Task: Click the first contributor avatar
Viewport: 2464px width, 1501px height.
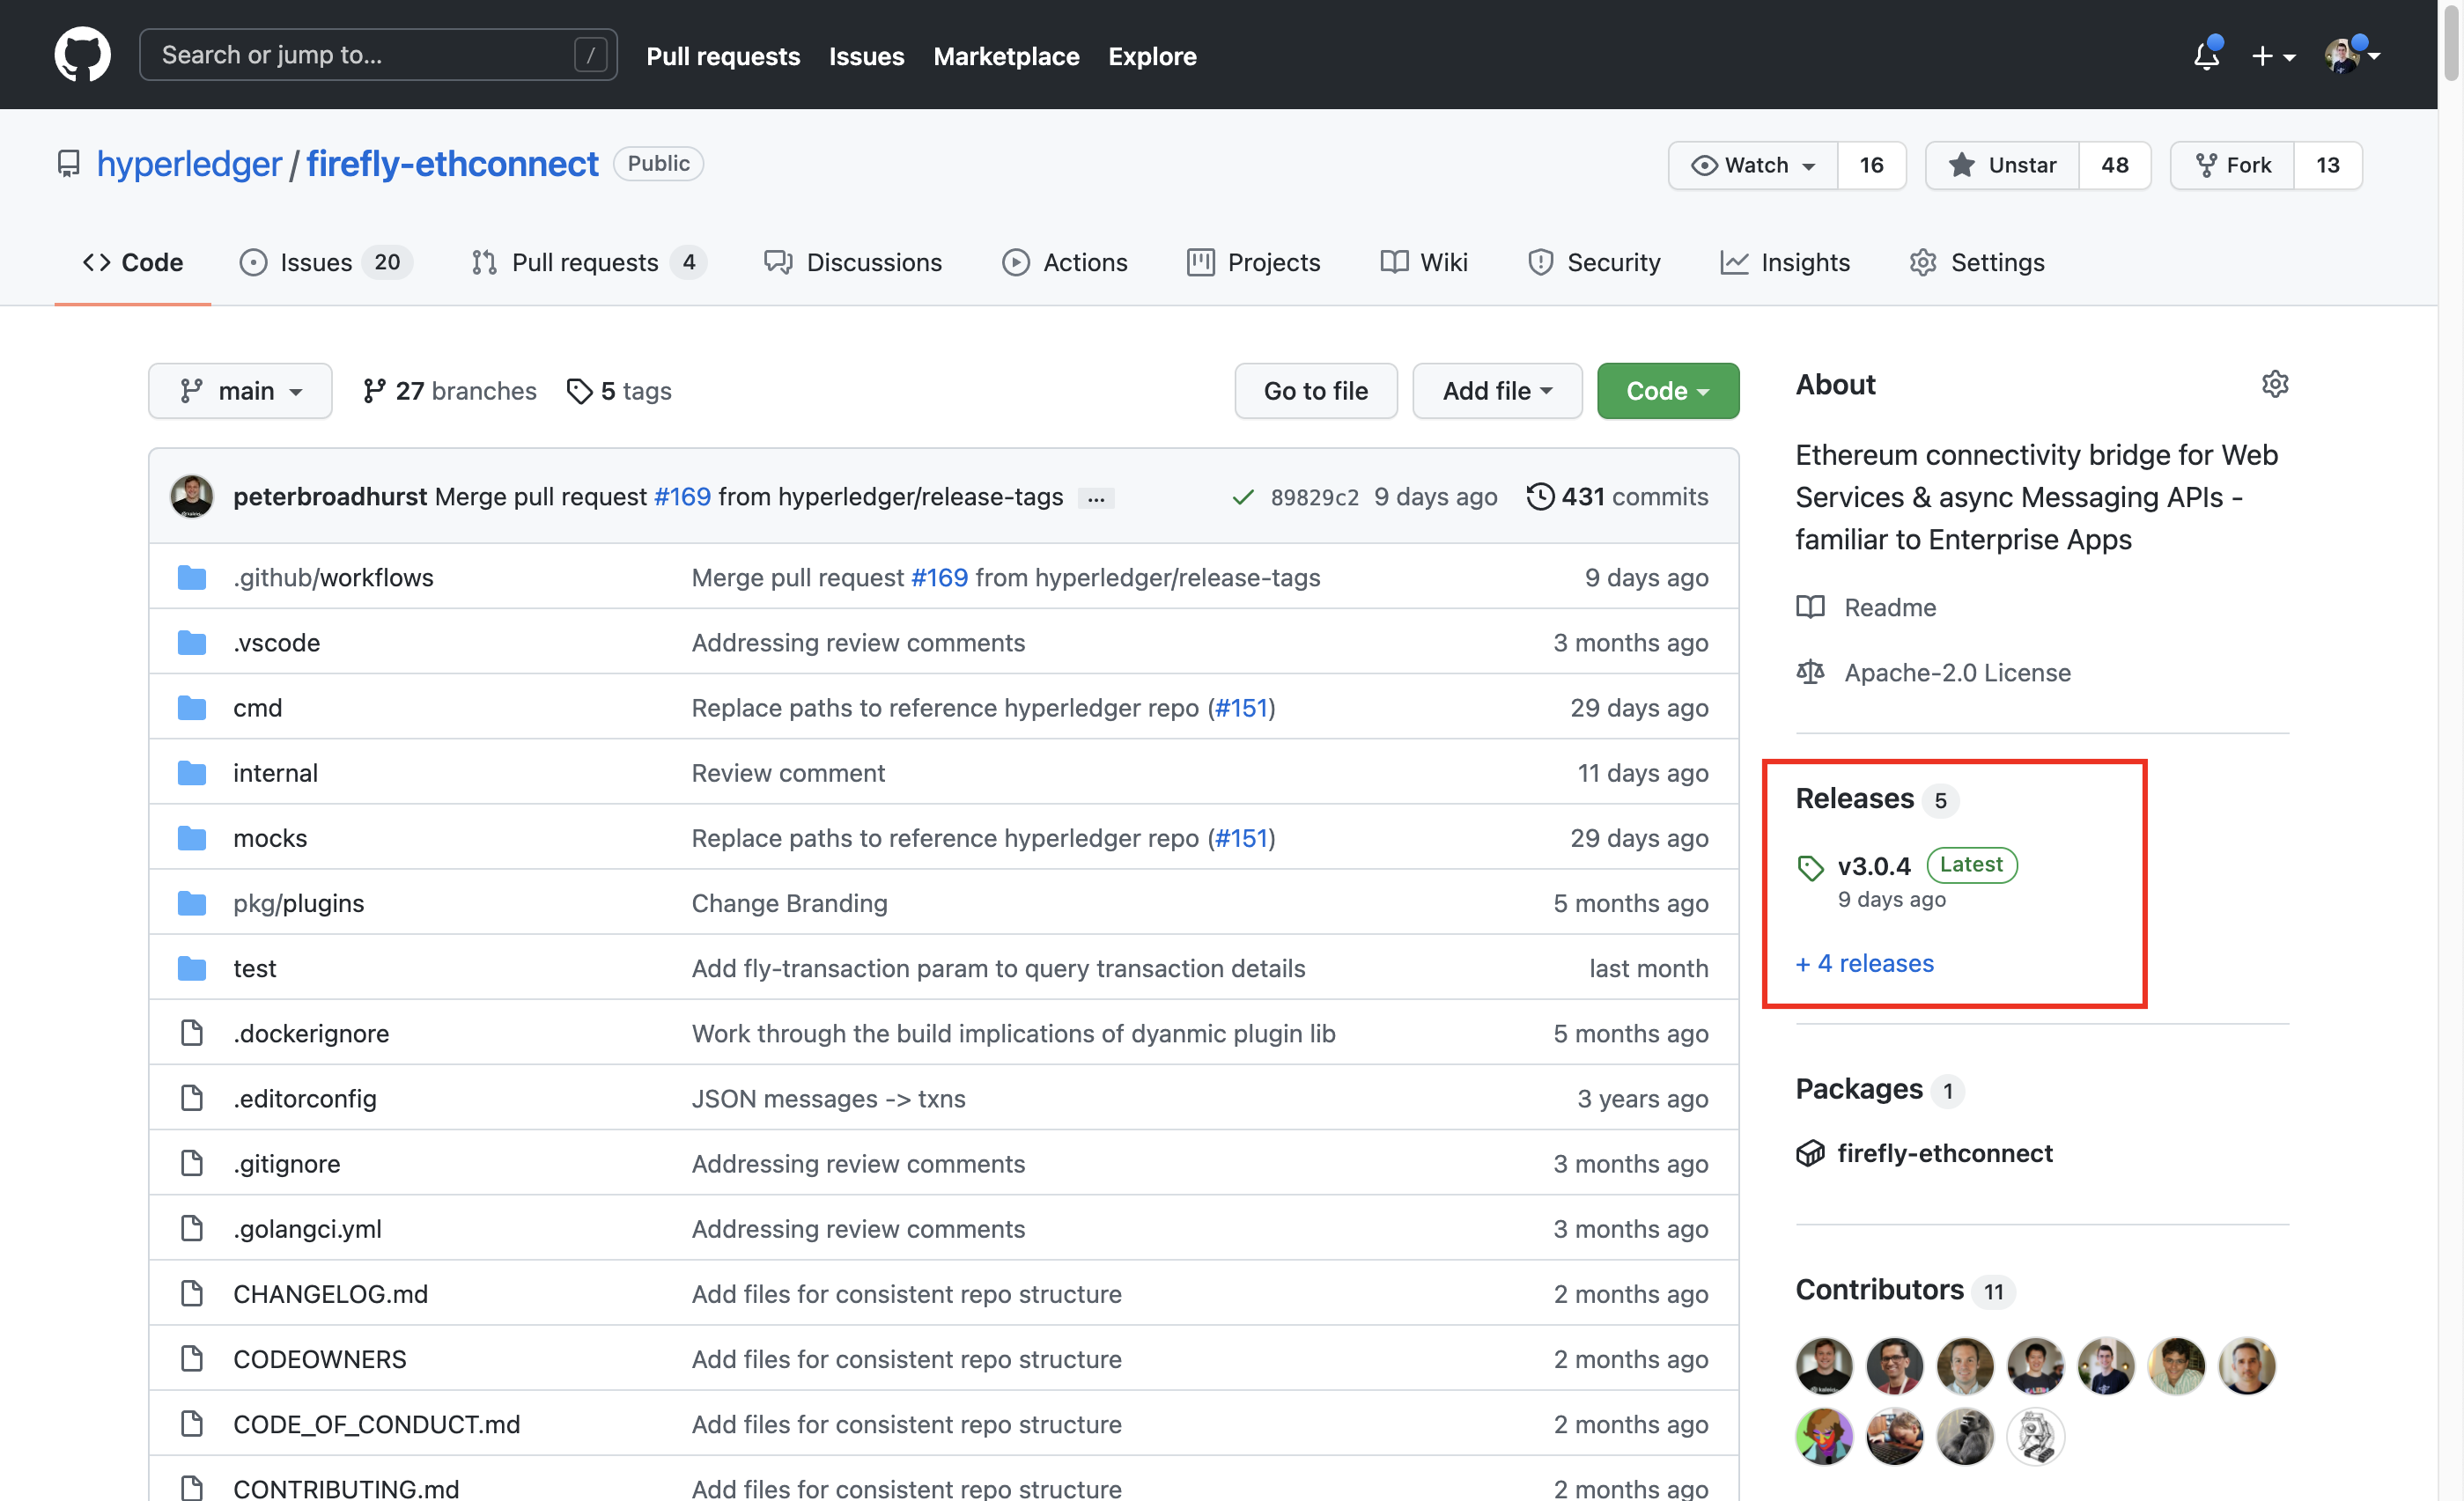Action: coord(1824,1365)
